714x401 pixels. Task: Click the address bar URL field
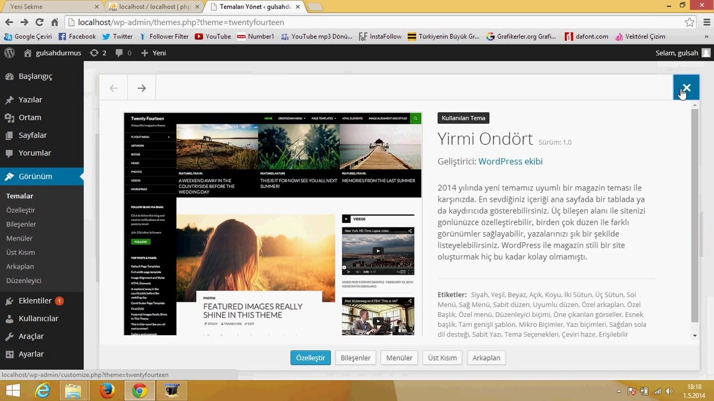point(374,22)
